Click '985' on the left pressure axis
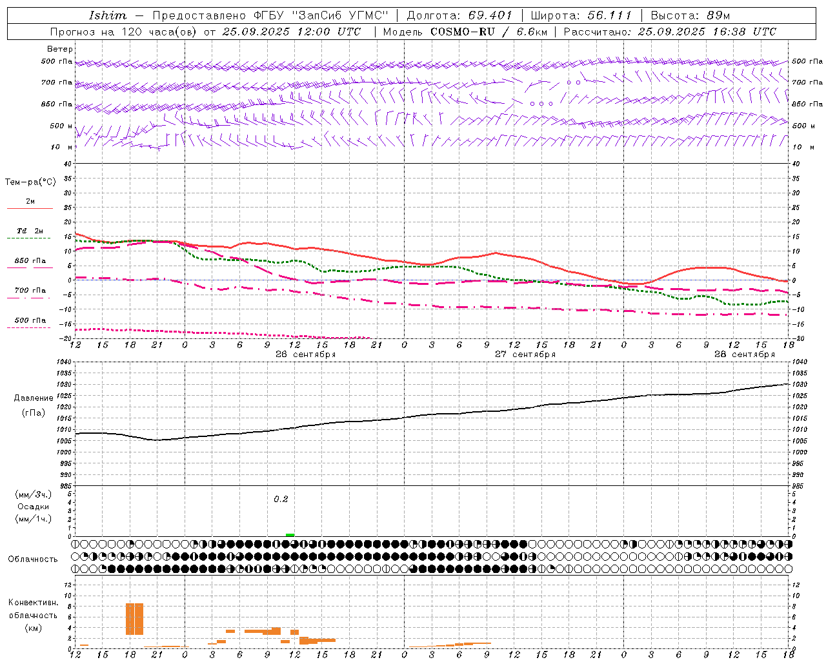 (65, 486)
